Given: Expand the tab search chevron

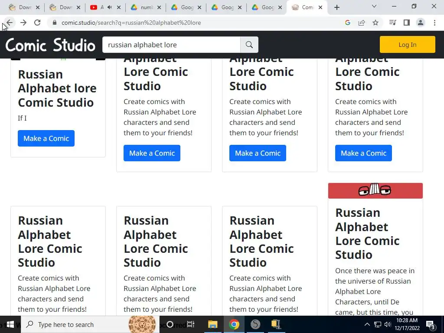Looking at the screenshot, I should (374, 6).
